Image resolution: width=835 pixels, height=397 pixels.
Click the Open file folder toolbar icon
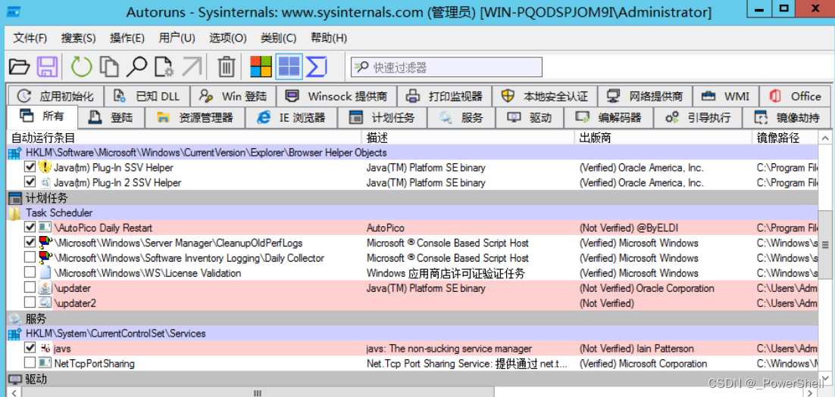click(20, 67)
